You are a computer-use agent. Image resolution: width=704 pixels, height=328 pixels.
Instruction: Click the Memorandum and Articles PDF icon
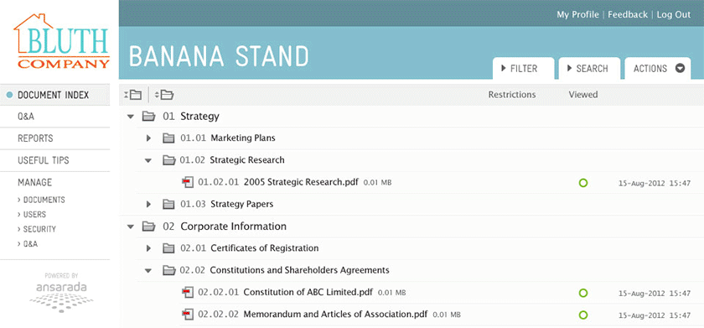click(x=187, y=314)
